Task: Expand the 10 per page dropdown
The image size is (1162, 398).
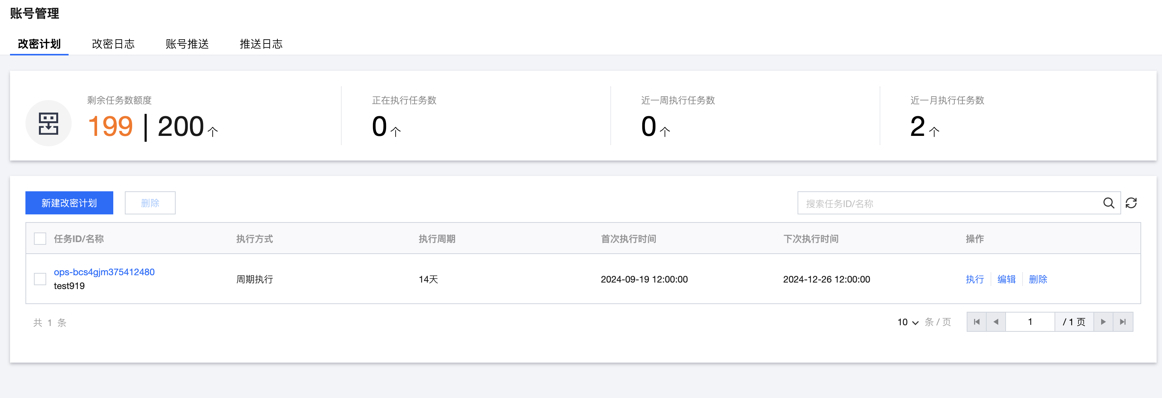Action: (x=908, y=322)
